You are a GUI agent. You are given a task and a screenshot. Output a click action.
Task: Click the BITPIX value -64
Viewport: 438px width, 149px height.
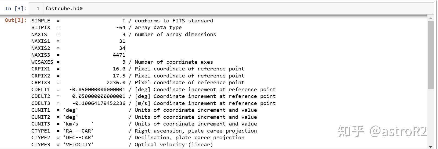point(121,28)
